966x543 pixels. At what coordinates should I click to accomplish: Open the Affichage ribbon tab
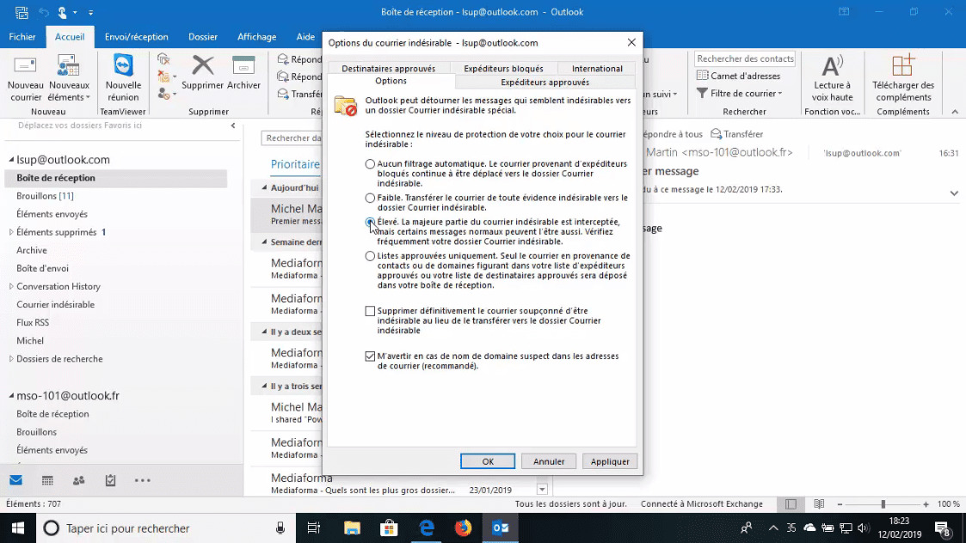pos(256,37)
